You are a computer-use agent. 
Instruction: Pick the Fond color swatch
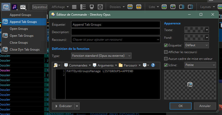[x=197, y=38]
